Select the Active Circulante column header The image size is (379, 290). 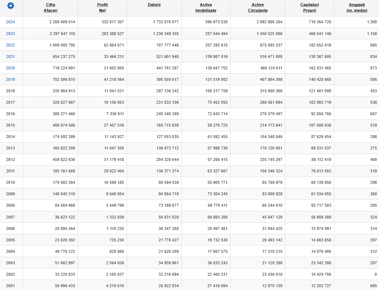pyautogui.click(x=258, y=8)
